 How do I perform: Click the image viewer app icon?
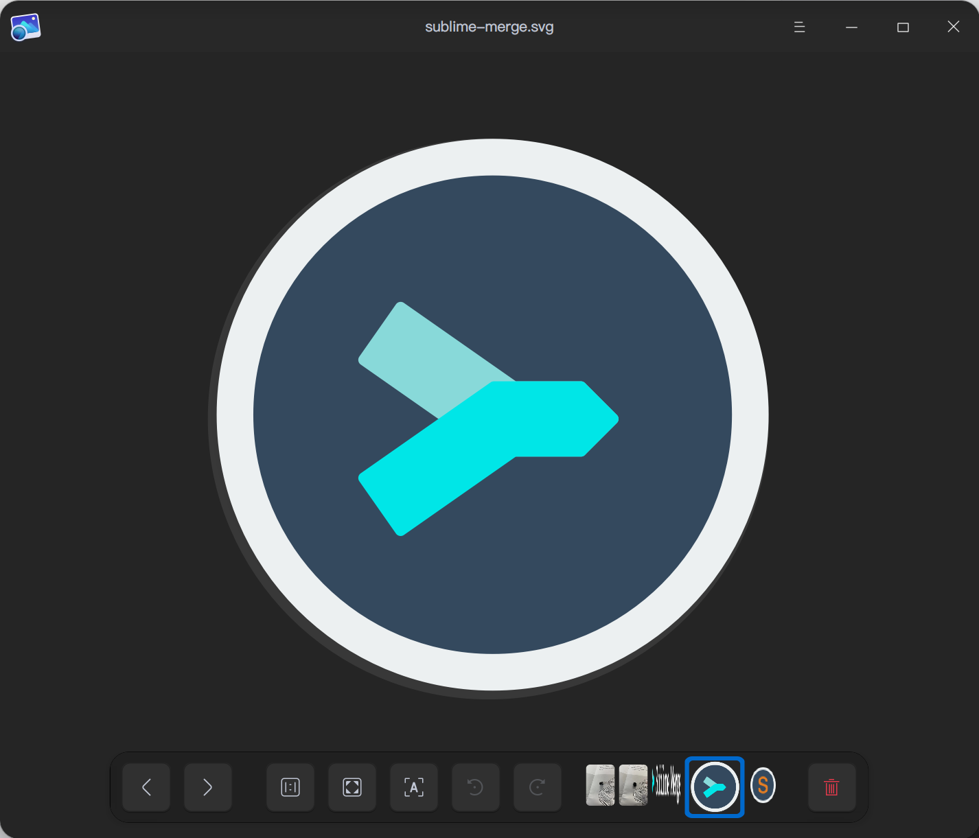click(x=25, y=27)
